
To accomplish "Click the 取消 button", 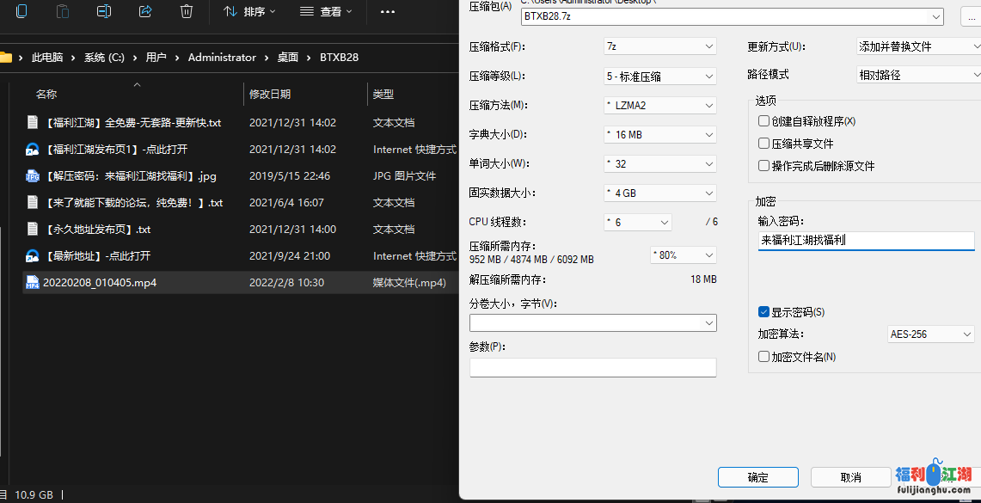I will [x=850, y=476].
